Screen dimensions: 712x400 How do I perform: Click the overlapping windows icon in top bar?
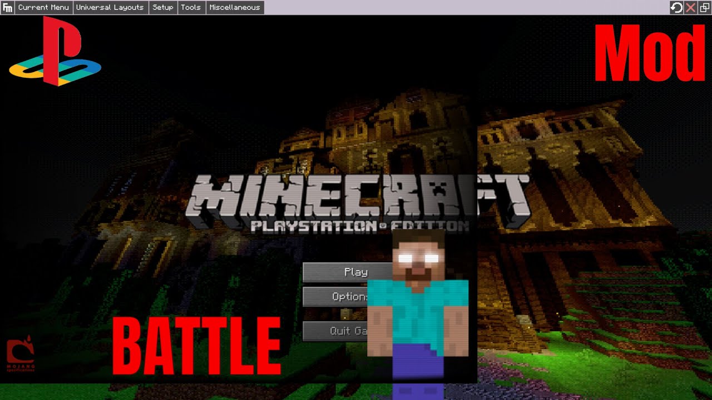[x=704, y=7]
